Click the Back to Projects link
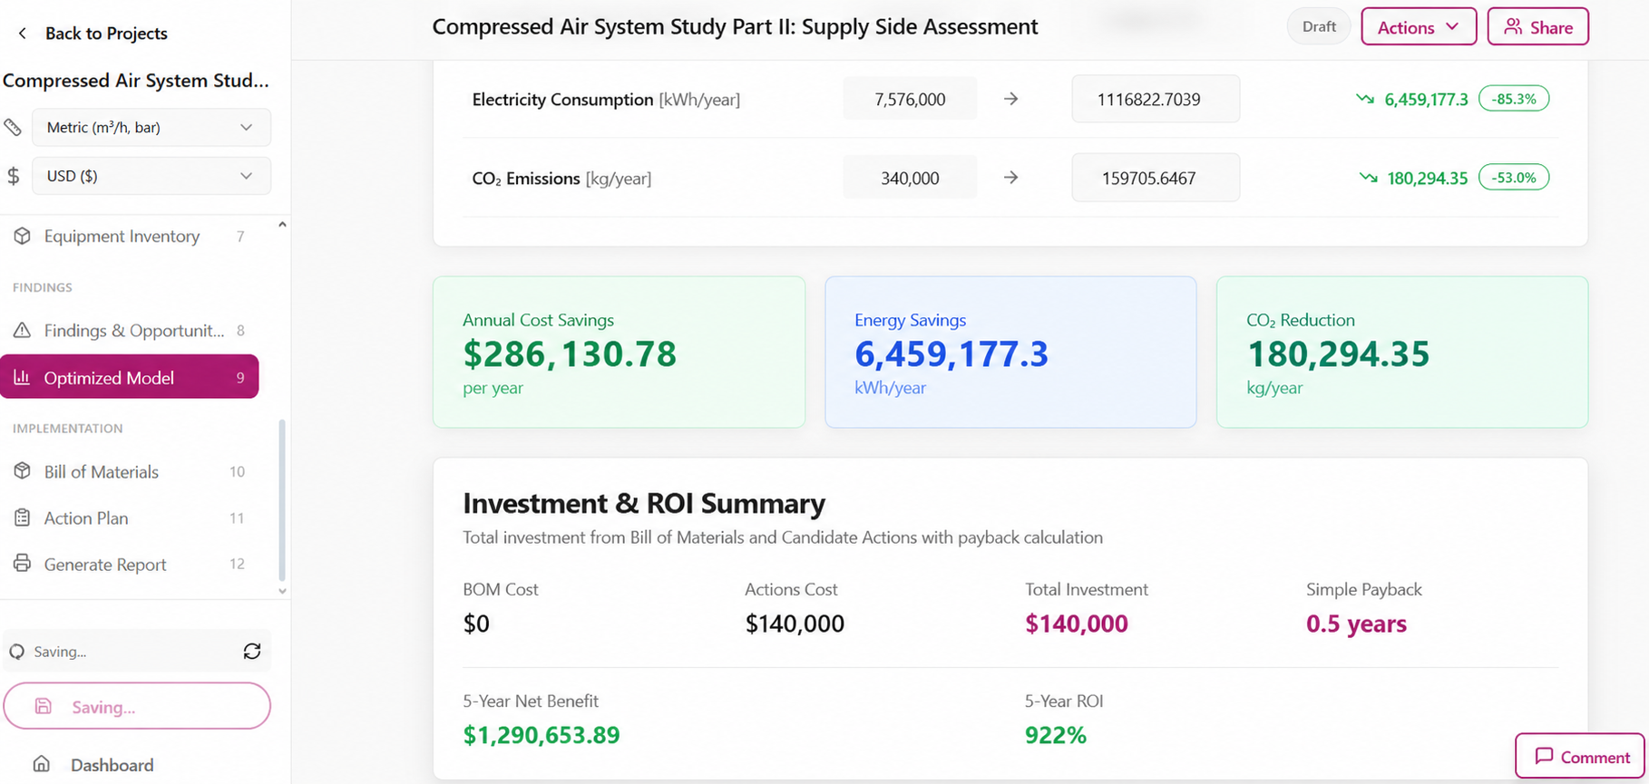This screenshot has height=784, width=1649. [93, 34]
